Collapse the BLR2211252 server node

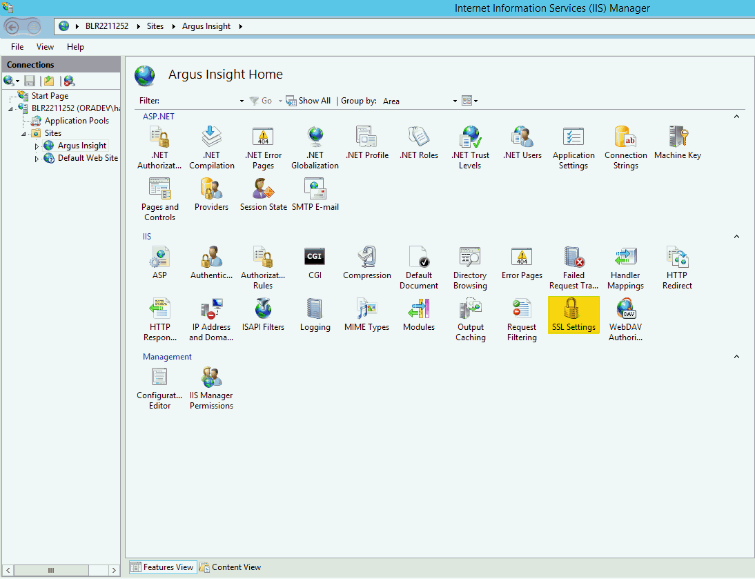(x=10, y=109)
